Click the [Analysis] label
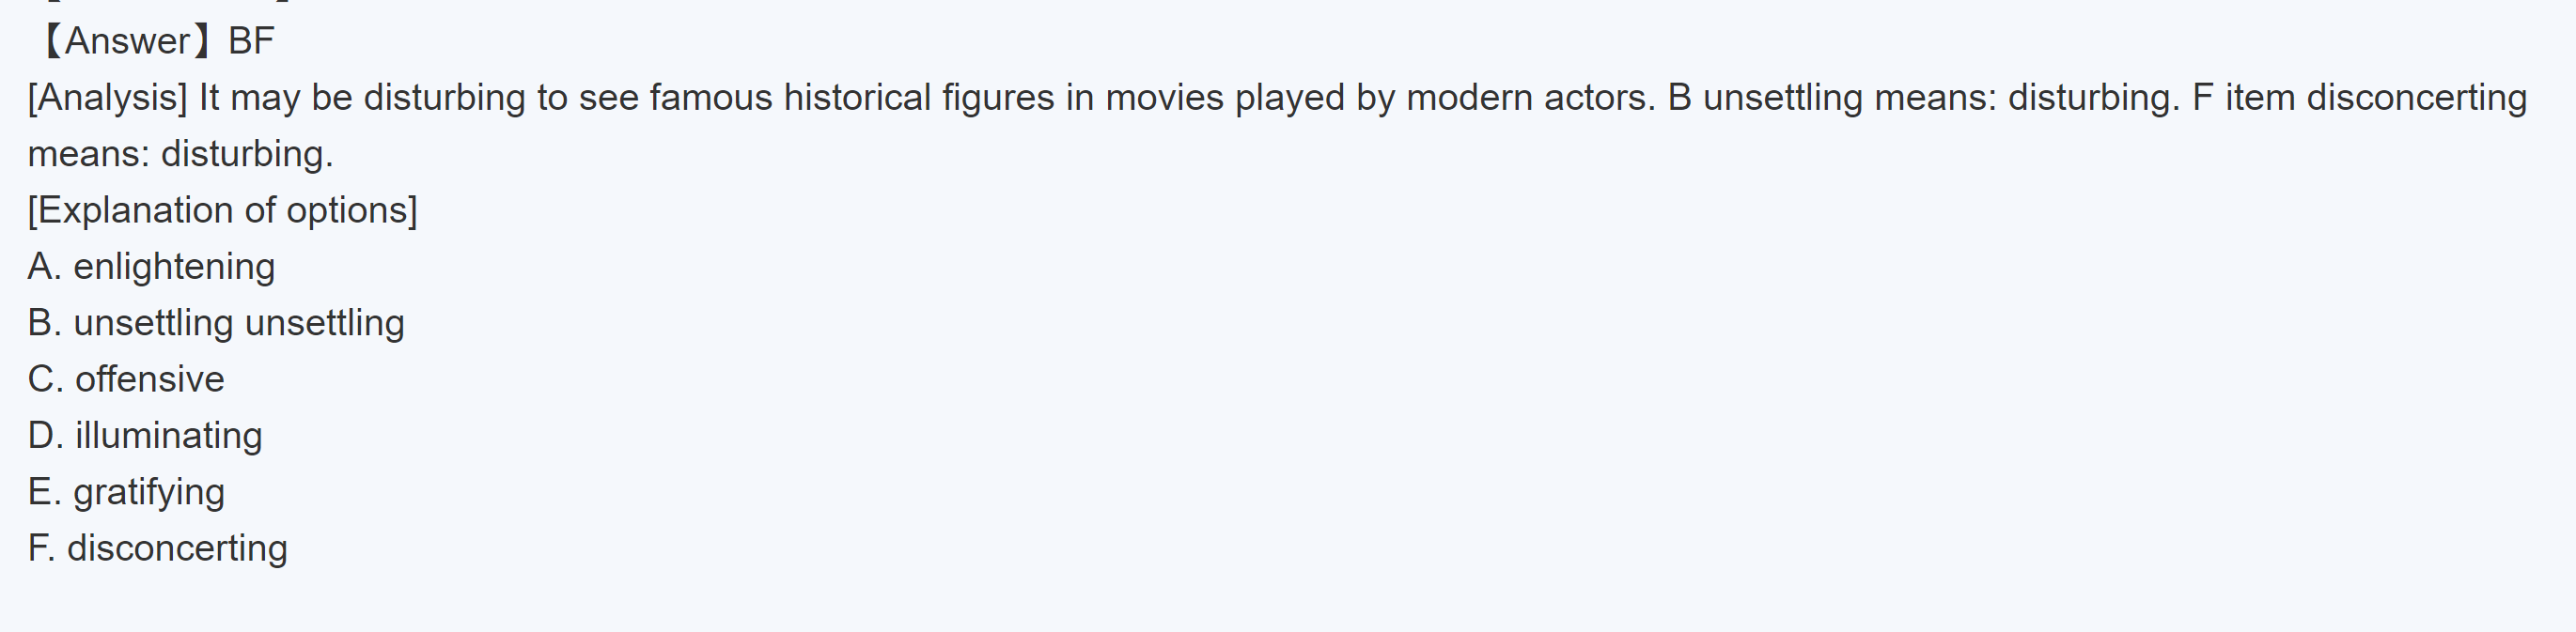The height and width of the screenshot is (632, 2576). point(107,98)
